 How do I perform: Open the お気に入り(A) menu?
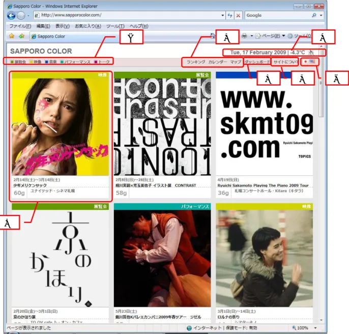coord(88,26)
